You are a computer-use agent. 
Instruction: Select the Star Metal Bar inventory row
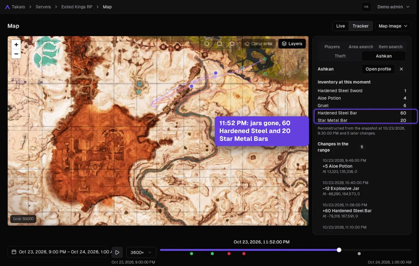362,120
